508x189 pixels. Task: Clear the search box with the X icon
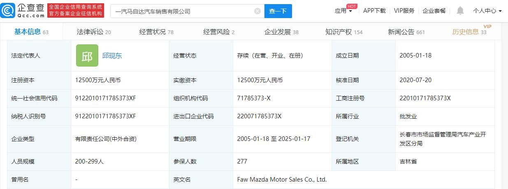[x=257, y=12]
